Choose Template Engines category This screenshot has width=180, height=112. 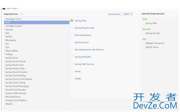click(x=37, y=26)
